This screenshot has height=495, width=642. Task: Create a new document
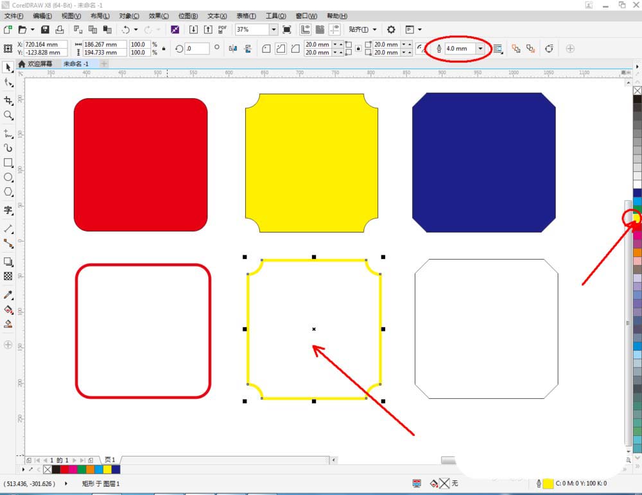click(x=8, y=29)
